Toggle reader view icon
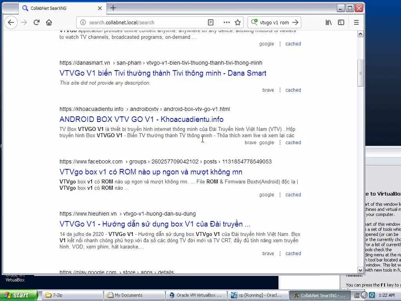 (210, 22)
